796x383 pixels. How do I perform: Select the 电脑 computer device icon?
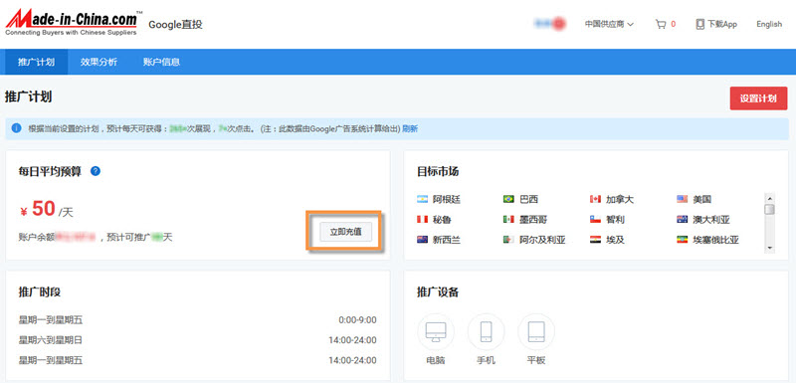436,331
